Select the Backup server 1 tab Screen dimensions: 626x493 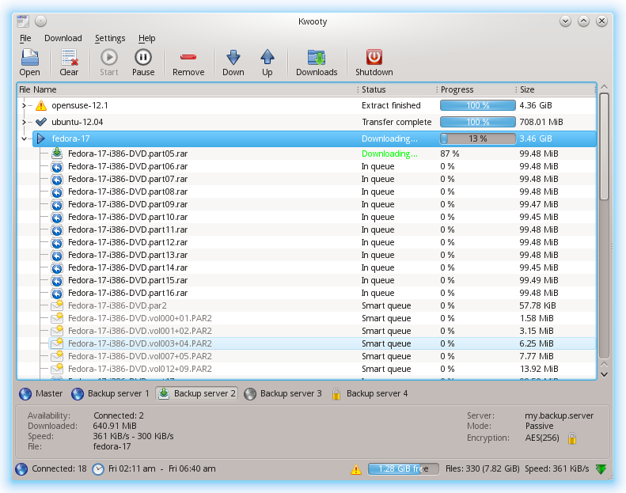pos(110,393)
